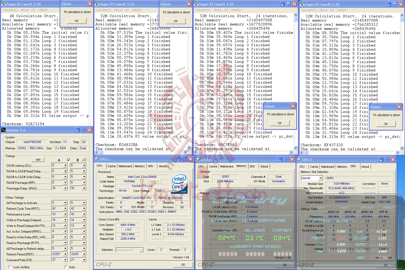This screenshot has width=405, height=270.
Task: Click the vertical scrollbar down arrow in checksum EF437320 window
Action: tap(402, 148)
